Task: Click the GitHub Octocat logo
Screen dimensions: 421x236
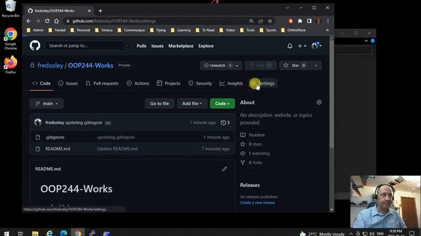Action: point(35,45)
